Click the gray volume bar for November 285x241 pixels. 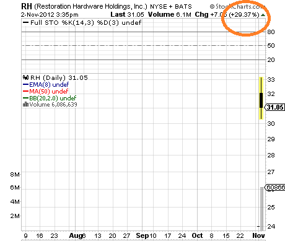click(261, 209)
